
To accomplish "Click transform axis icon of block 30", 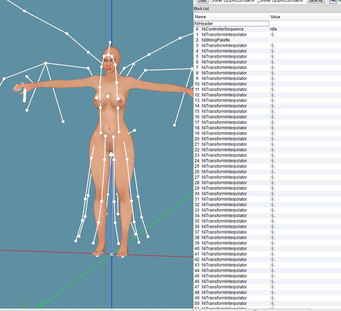I will [x=272, y=194].
